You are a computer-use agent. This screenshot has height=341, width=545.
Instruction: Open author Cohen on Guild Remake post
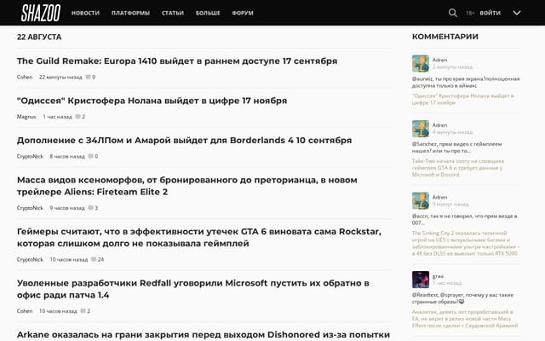(x=25, y=77)
